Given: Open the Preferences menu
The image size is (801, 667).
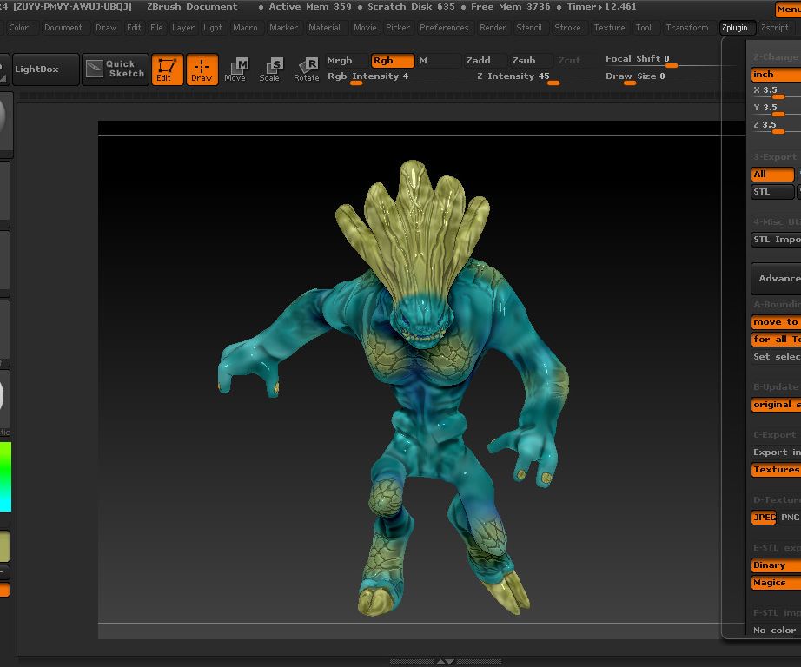Looking at the screenshot, I should (444, 27).
